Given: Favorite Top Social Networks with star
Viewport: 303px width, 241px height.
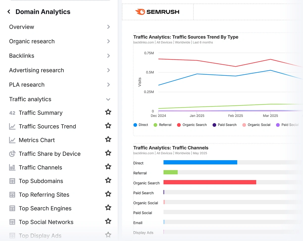Looking at the screenshot, I should point(108,221).
